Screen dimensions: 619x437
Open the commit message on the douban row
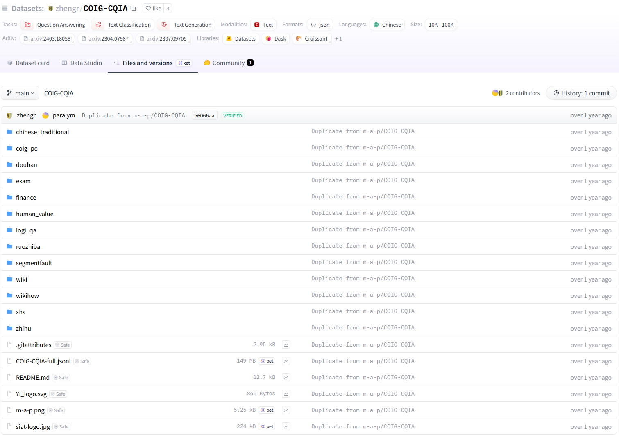(363, 164)
